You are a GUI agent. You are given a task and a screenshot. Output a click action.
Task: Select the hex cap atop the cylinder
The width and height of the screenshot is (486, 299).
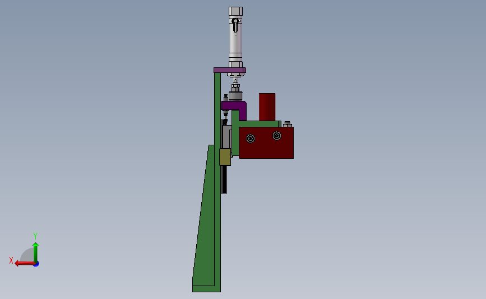[x=235, y=11]
